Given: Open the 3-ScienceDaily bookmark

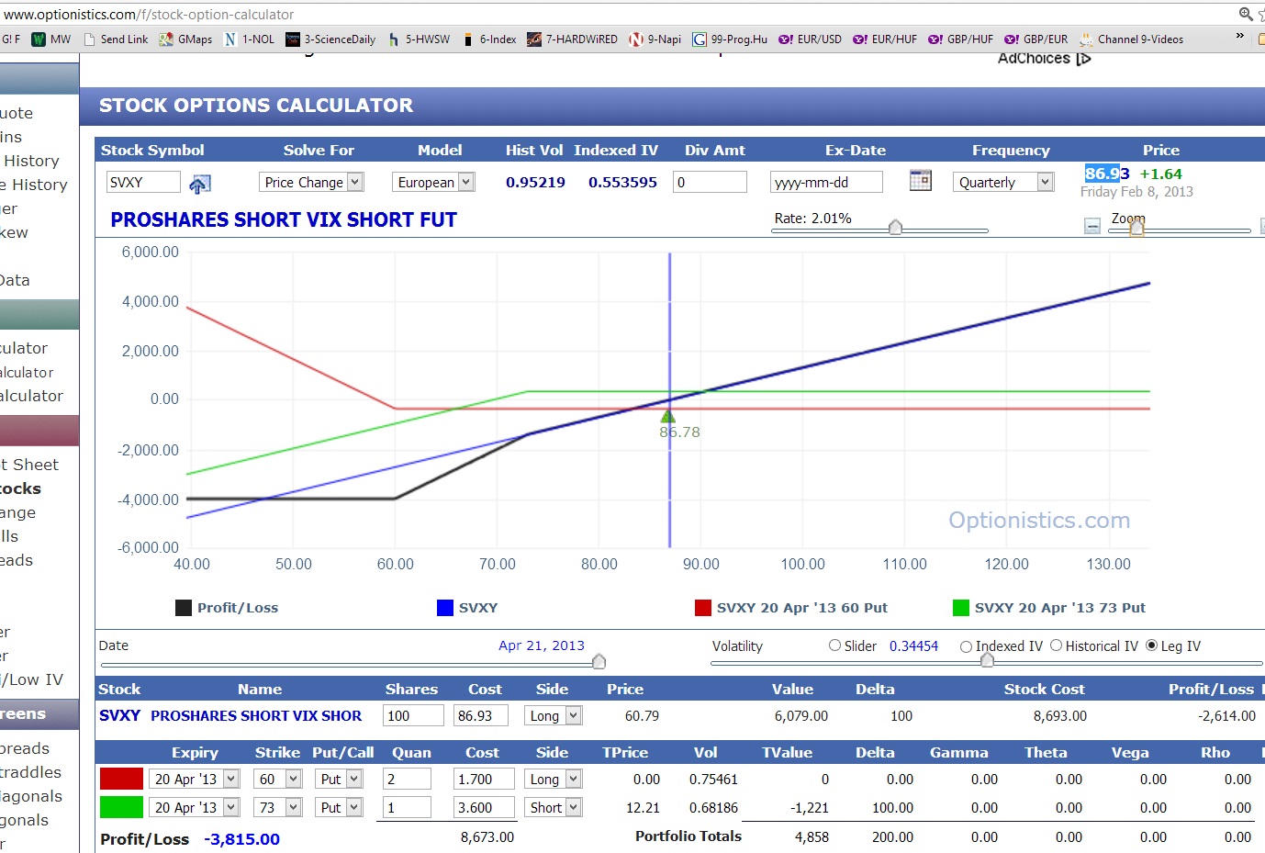Looking at the screenshot, I should point(330,39).
